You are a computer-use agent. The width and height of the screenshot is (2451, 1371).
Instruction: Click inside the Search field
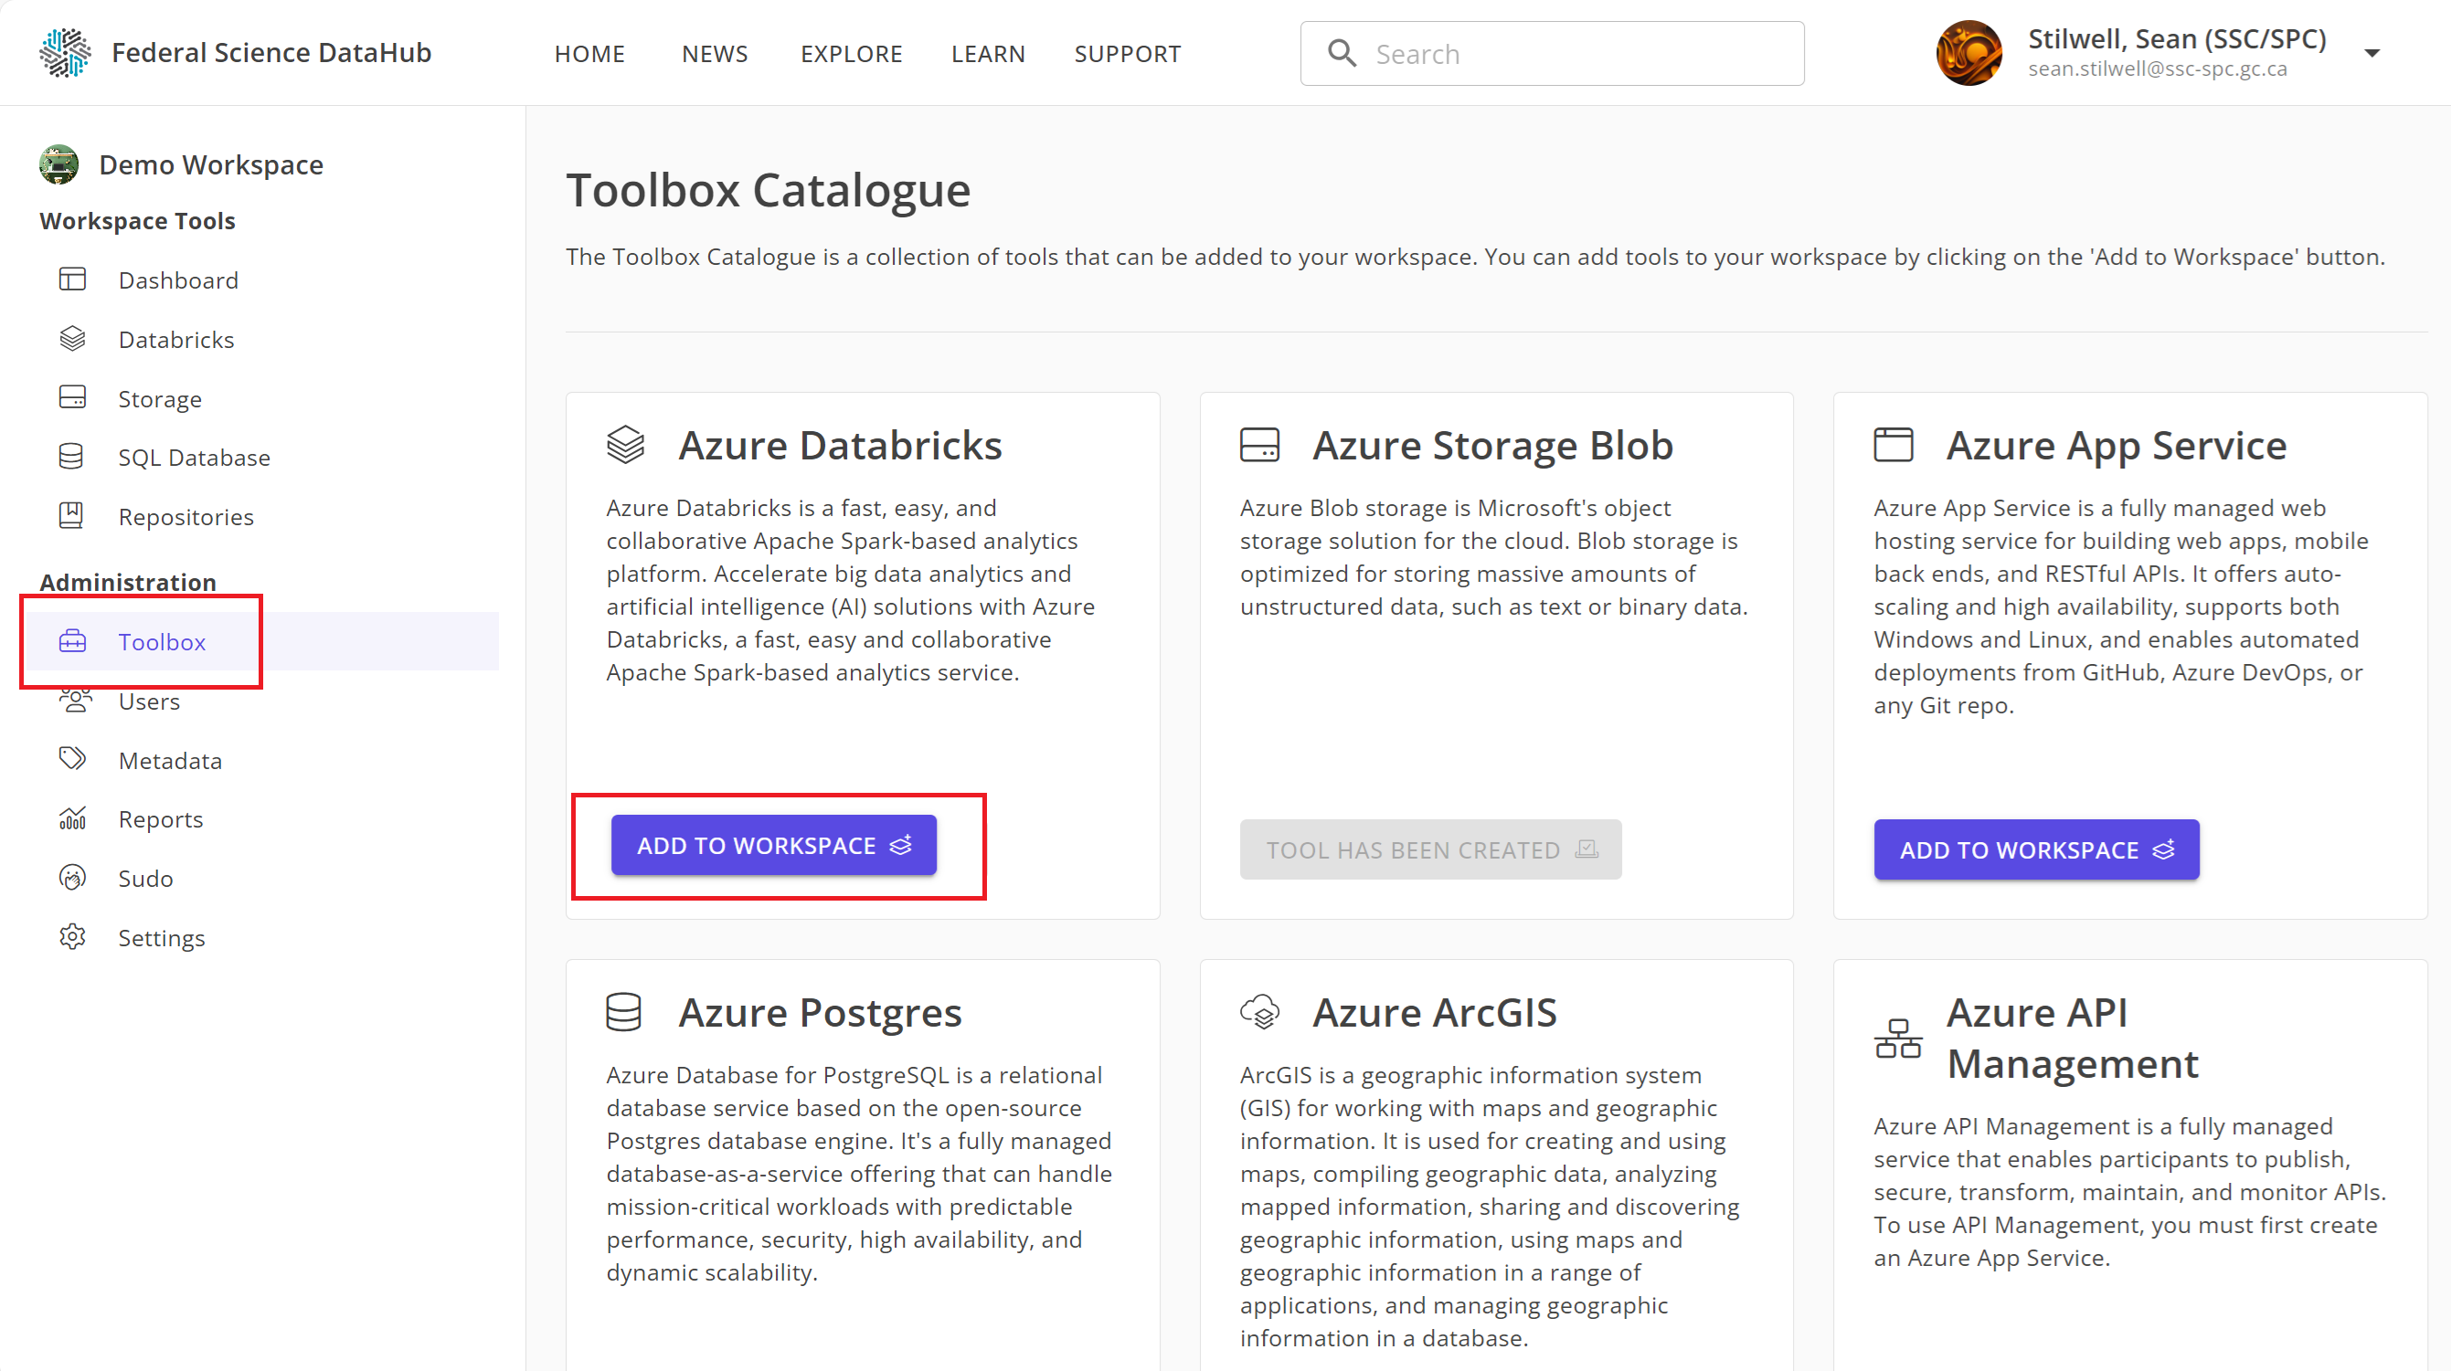point(1551,53)
